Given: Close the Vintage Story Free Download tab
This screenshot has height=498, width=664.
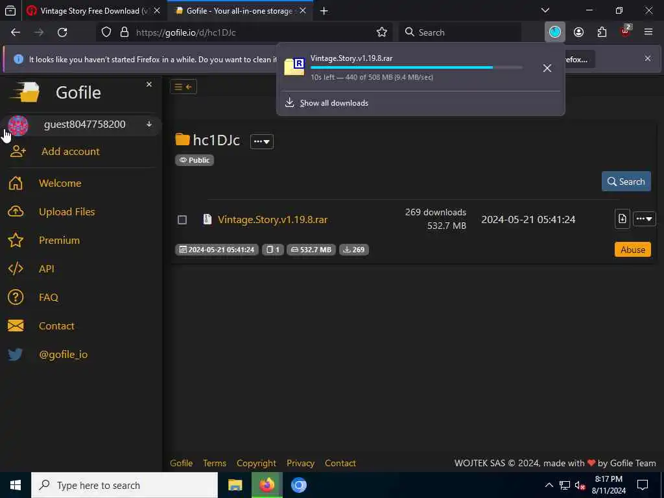Looking at the screenshot, I should [x=157, y=10].
